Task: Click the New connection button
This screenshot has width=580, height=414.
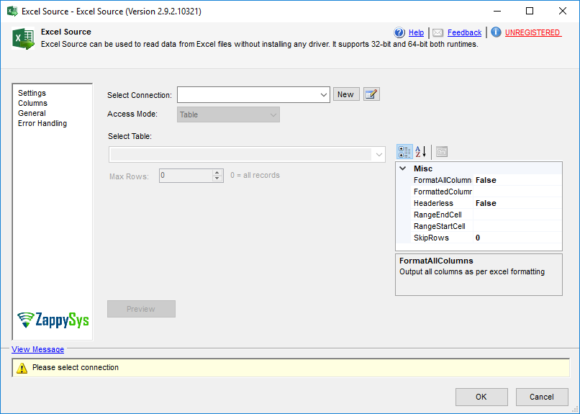Action: click(346, 94)
